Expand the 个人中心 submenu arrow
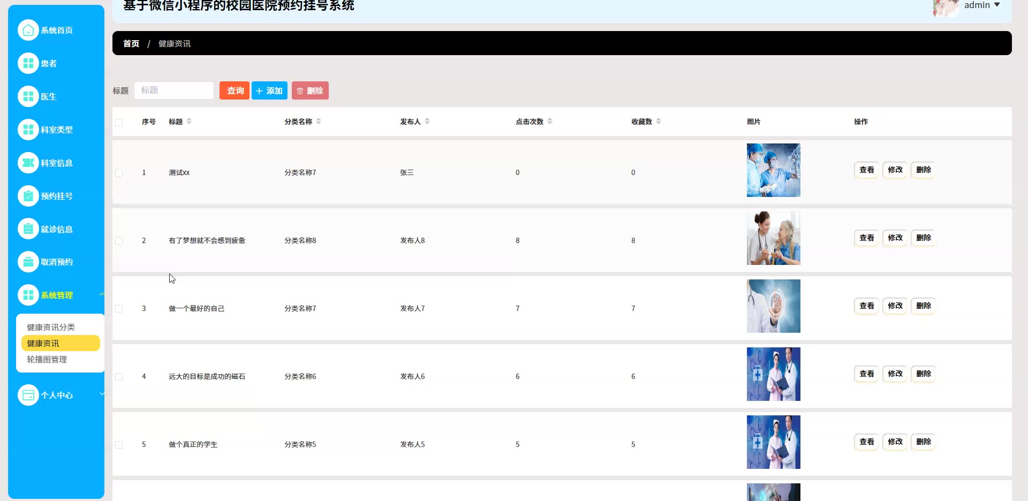The image size is (1028, 501). (x=101, y=394)
